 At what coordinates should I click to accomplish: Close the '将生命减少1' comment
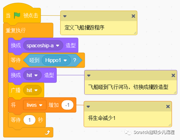click(168, 107)
